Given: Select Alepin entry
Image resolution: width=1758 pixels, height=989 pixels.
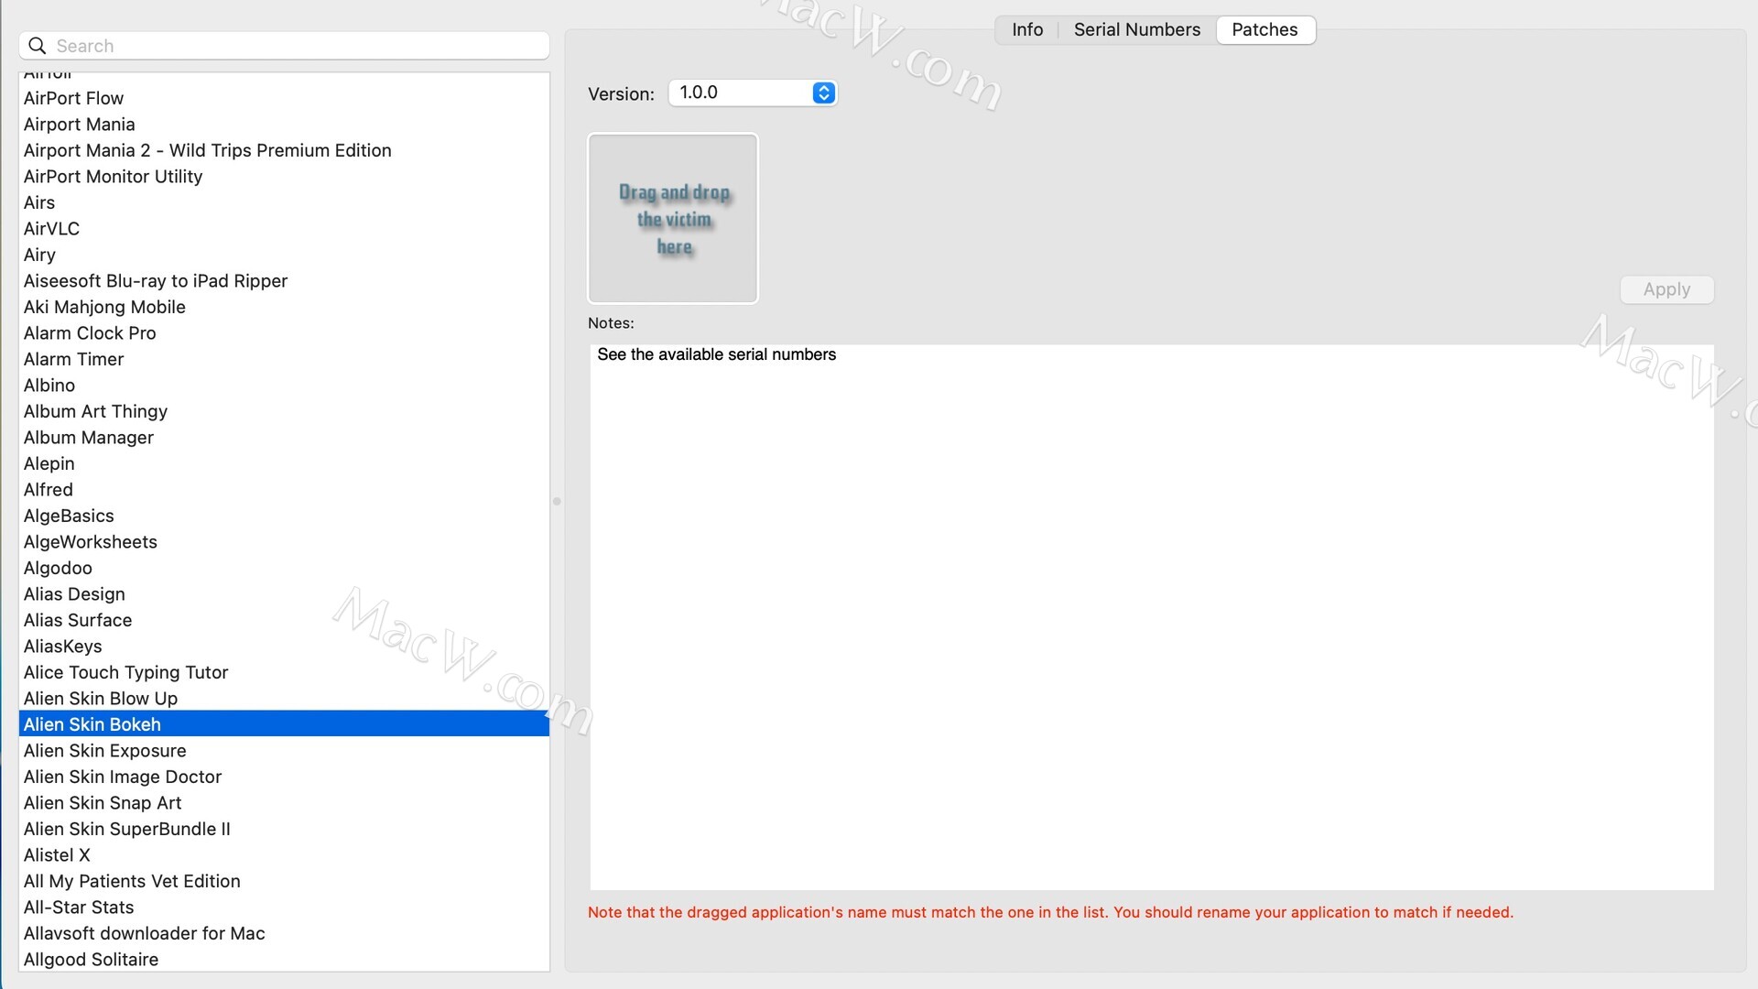Looking at the screenshot, I should pos(284,463).
